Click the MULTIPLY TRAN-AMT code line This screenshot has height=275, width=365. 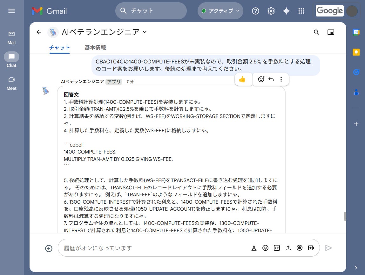tap(118, 159)
